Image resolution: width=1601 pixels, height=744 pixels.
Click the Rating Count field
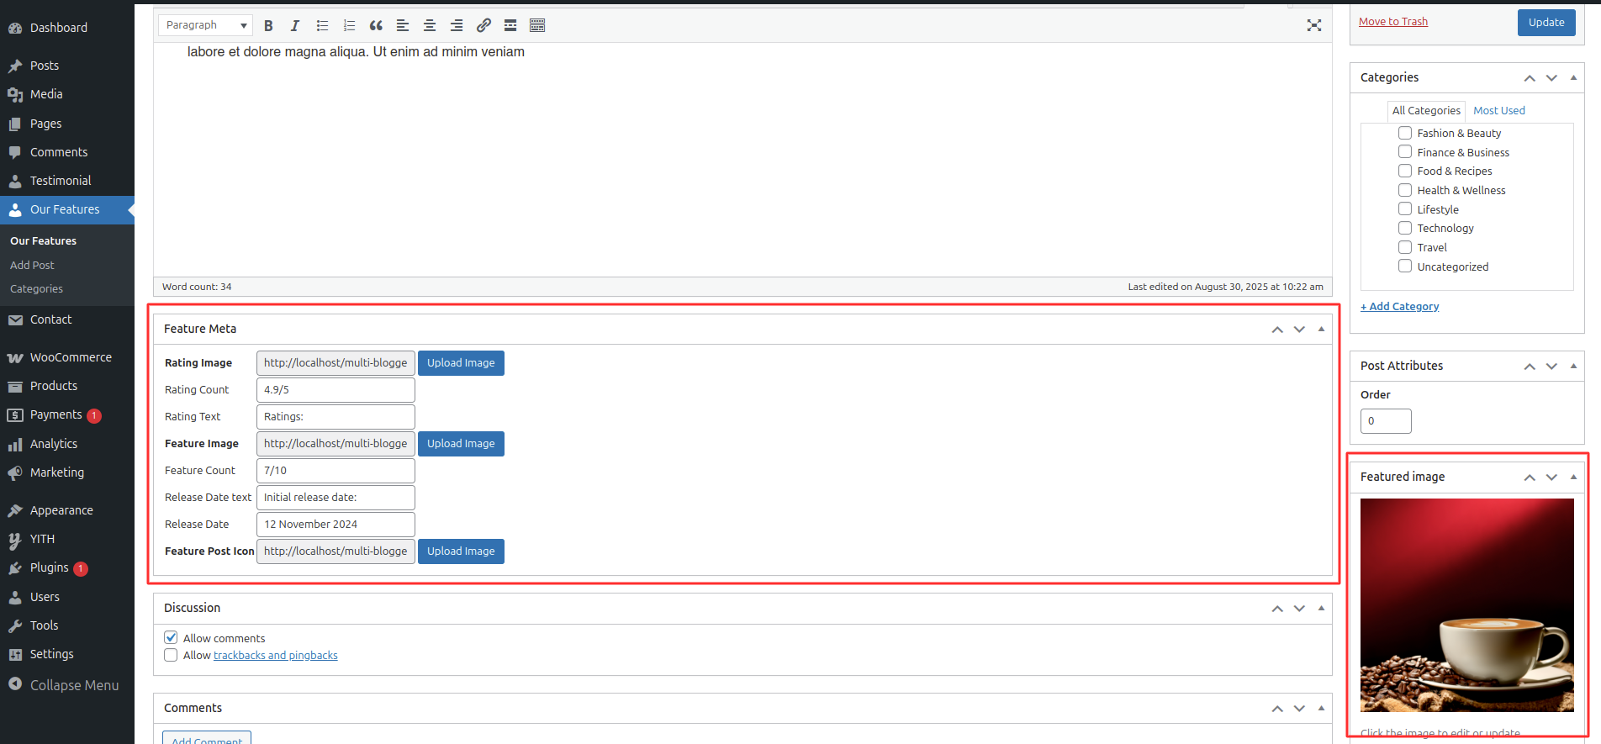pos(336,390)
